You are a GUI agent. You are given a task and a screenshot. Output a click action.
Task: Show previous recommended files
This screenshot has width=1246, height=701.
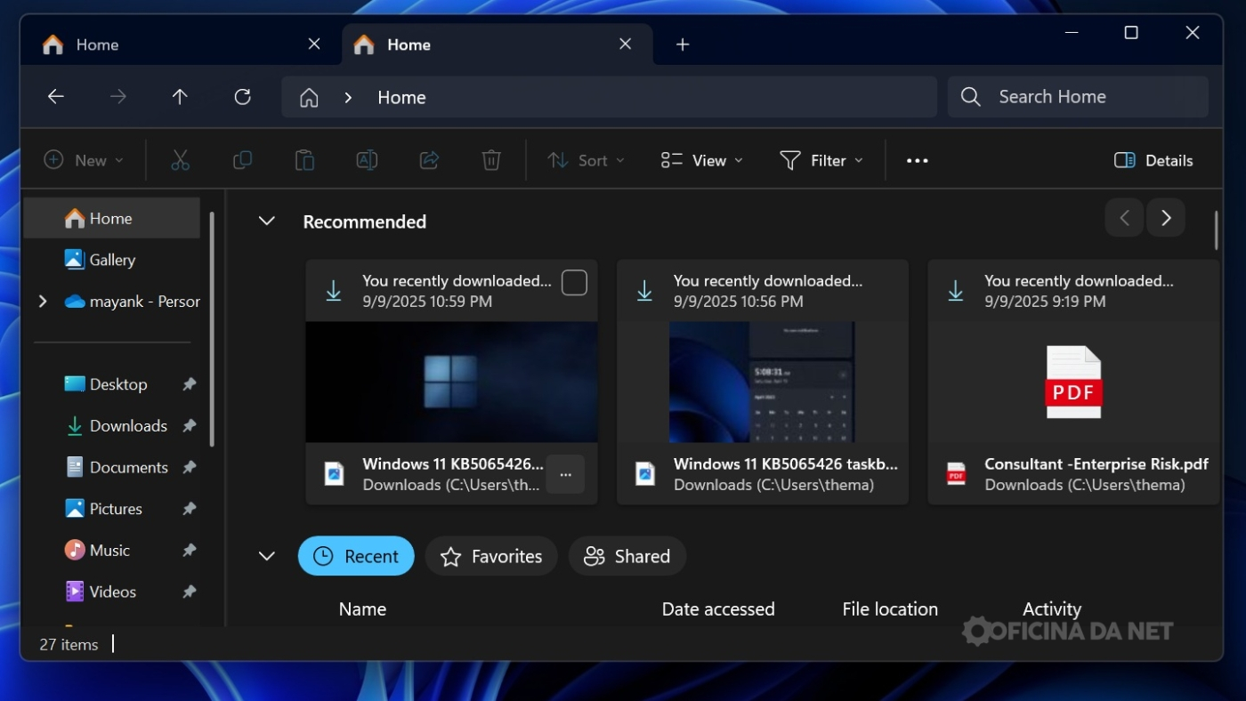click(x=1124, y=218)
